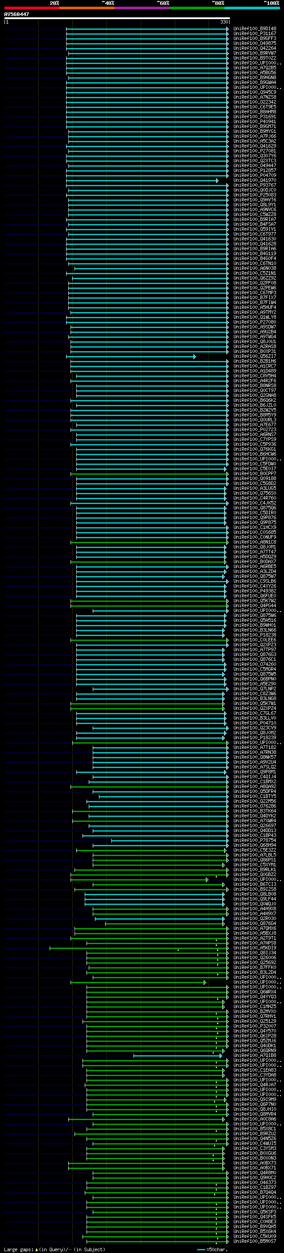Select the UniRef100_A7TT47 label
The image size is (284, 1253).
(x=255, y=552)
